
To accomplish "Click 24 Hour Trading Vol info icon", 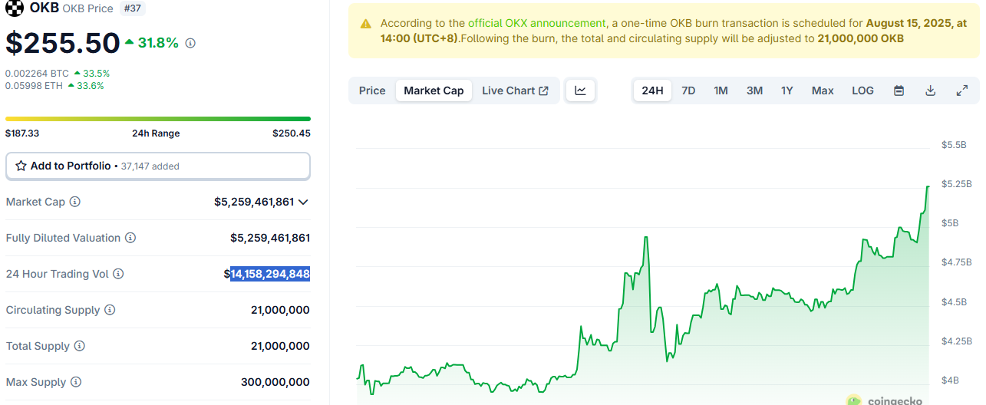I will coord(118,274).
